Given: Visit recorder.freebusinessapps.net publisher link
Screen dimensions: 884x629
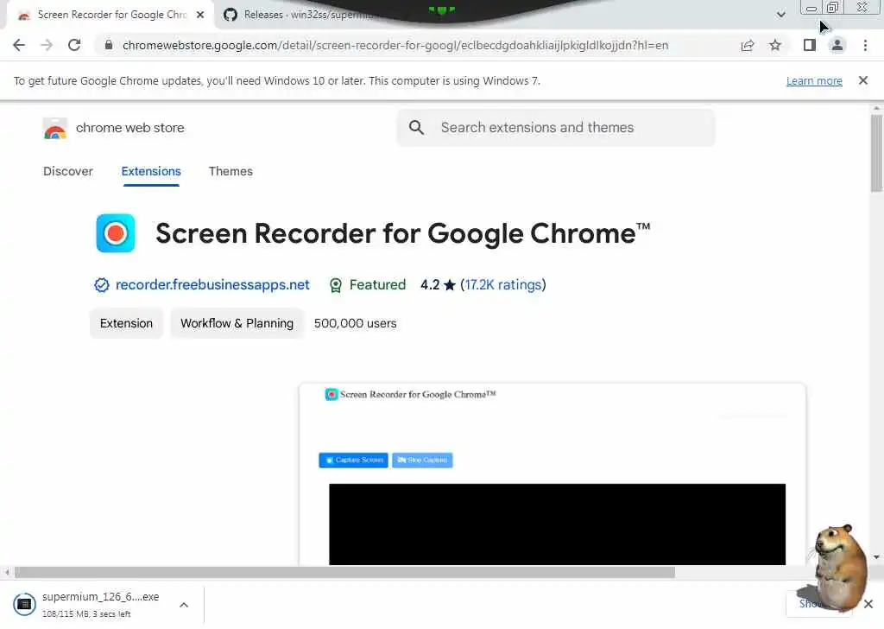Looking at the screenshot, I should coord(212,285).
